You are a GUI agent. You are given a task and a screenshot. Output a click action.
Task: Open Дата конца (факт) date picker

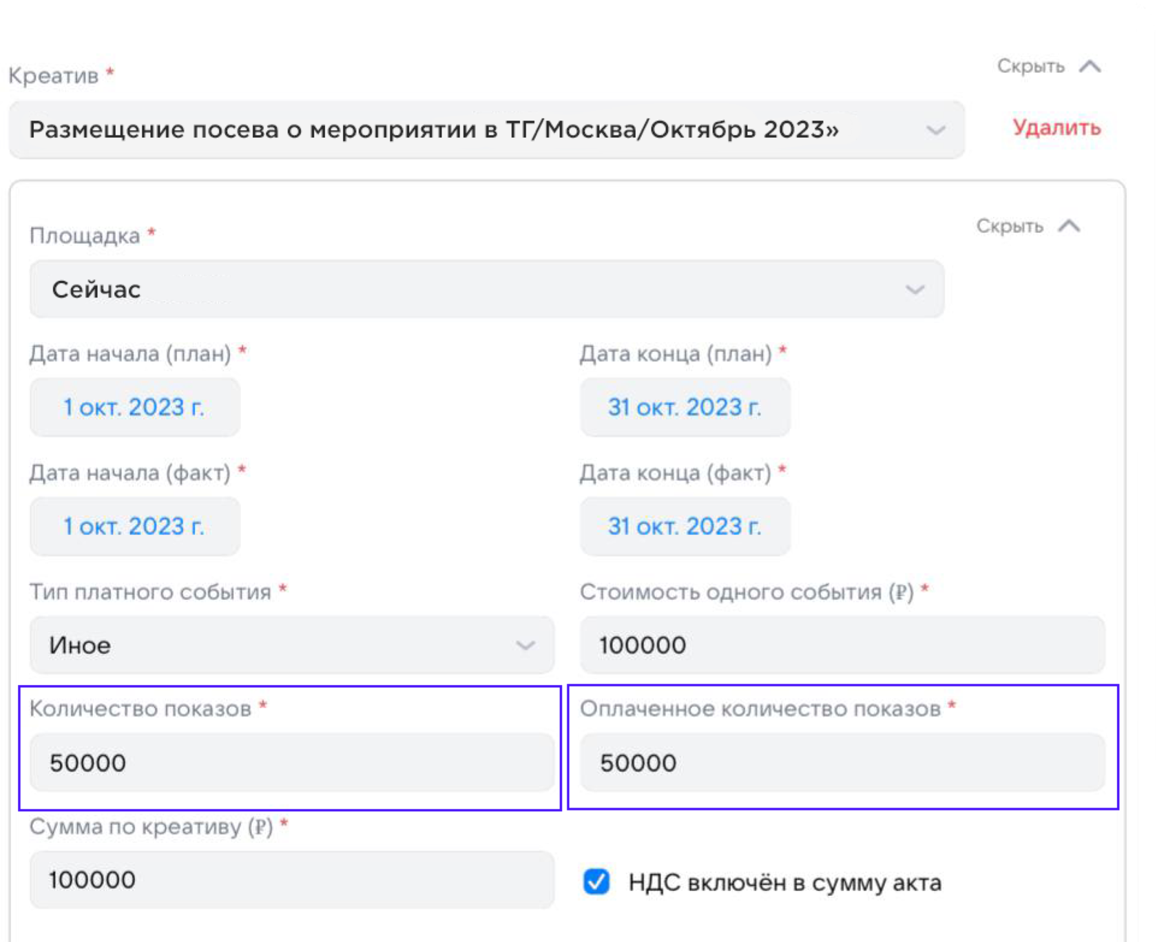685,526
